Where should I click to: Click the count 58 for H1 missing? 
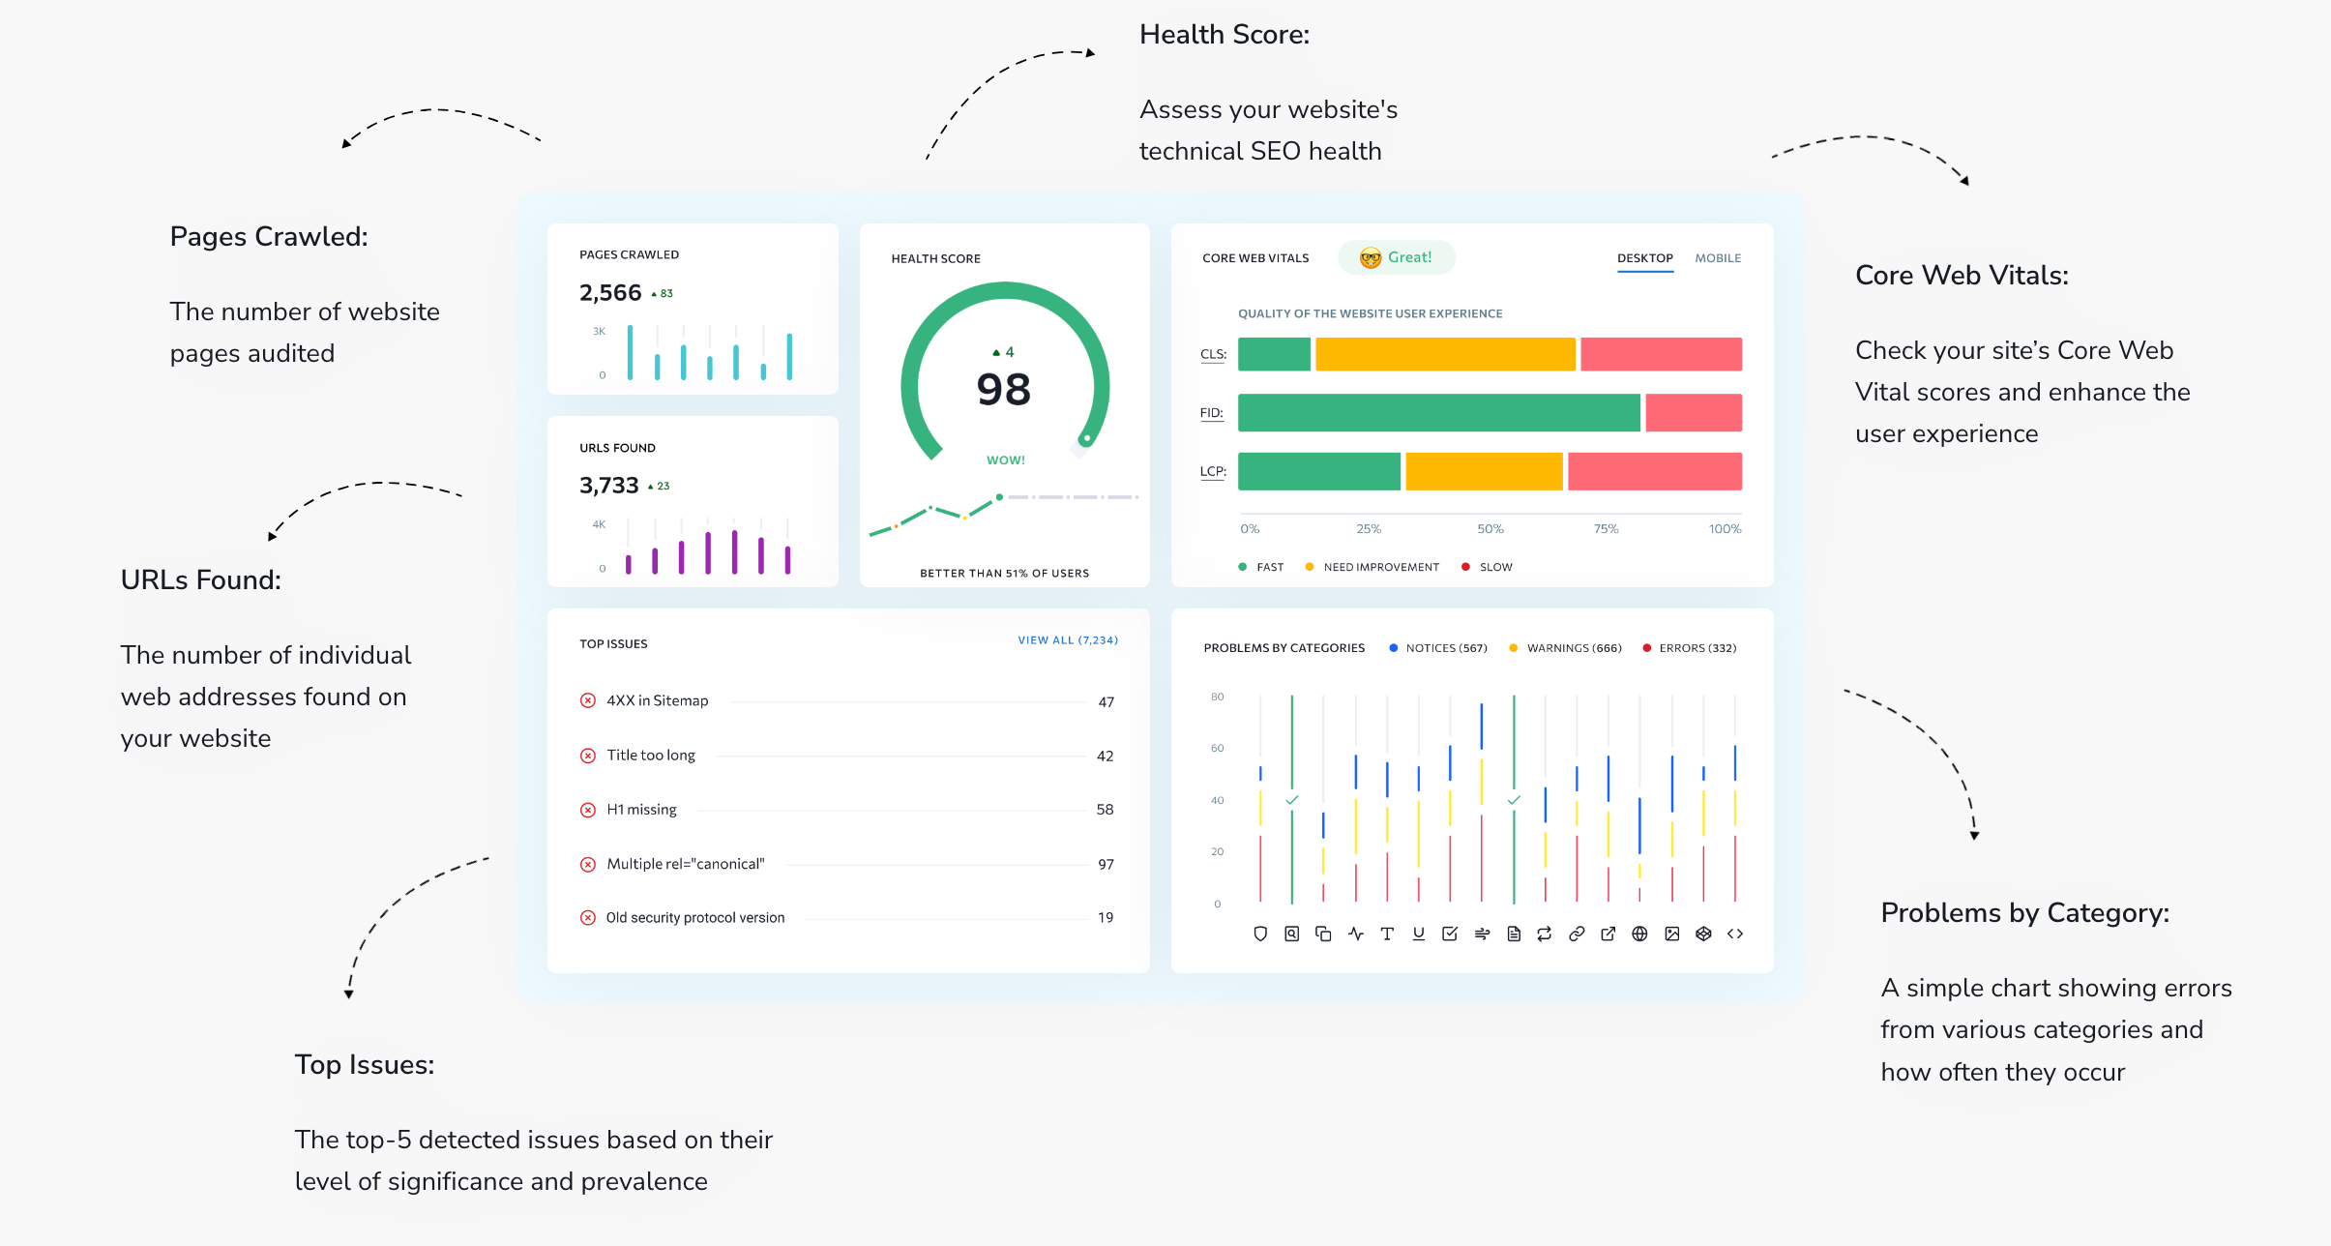coord(1105,810)
